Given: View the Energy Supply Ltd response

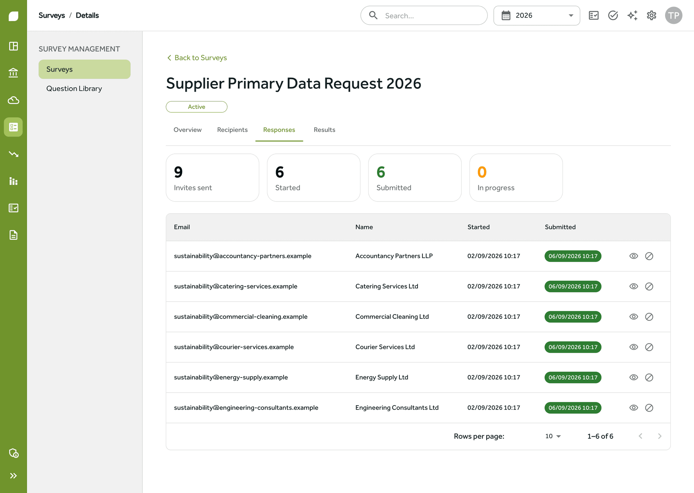Looking at the screenshot, I should [x=634, y=377].
